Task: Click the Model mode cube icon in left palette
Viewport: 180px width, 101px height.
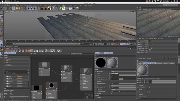Action: 2,17
